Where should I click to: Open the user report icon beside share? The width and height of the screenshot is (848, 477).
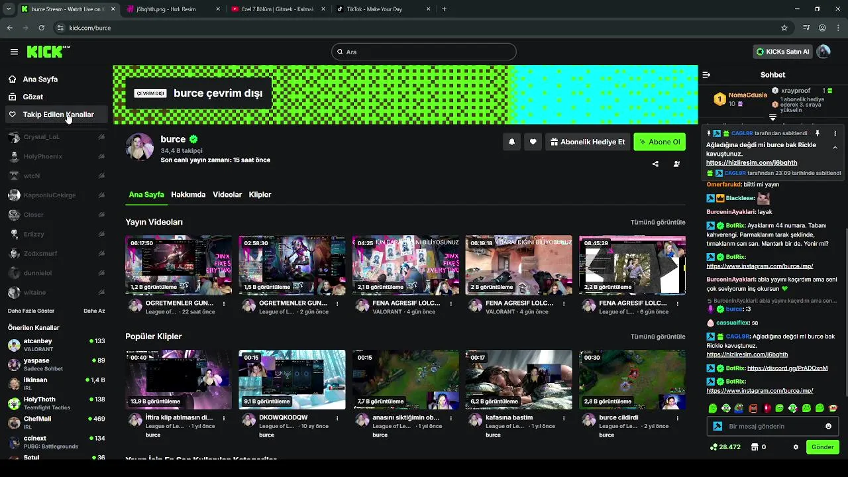tap(676, 164)
